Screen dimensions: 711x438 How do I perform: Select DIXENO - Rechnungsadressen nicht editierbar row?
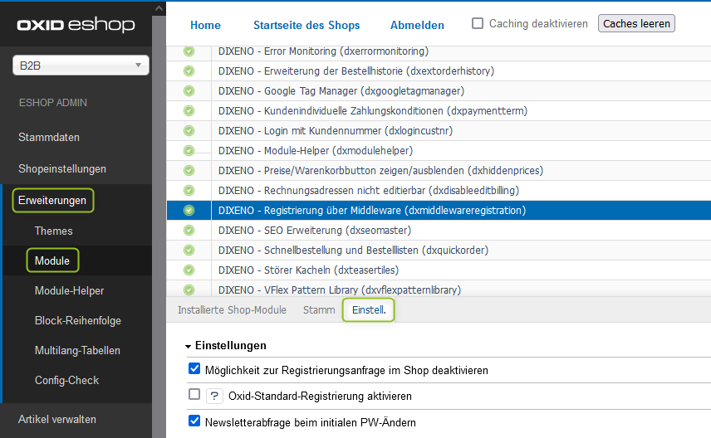(x=439, y=191)
